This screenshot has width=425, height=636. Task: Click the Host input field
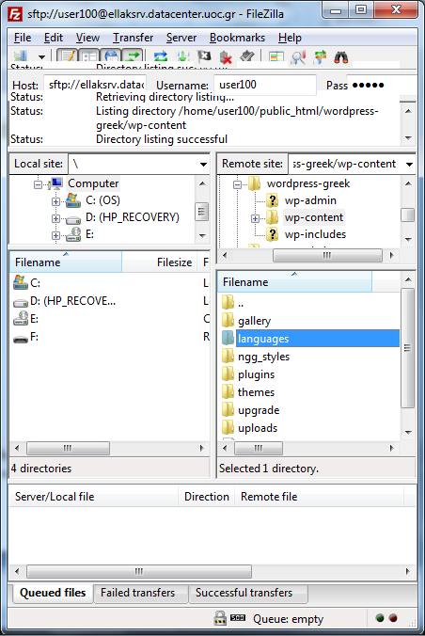(x=95, y=85)
